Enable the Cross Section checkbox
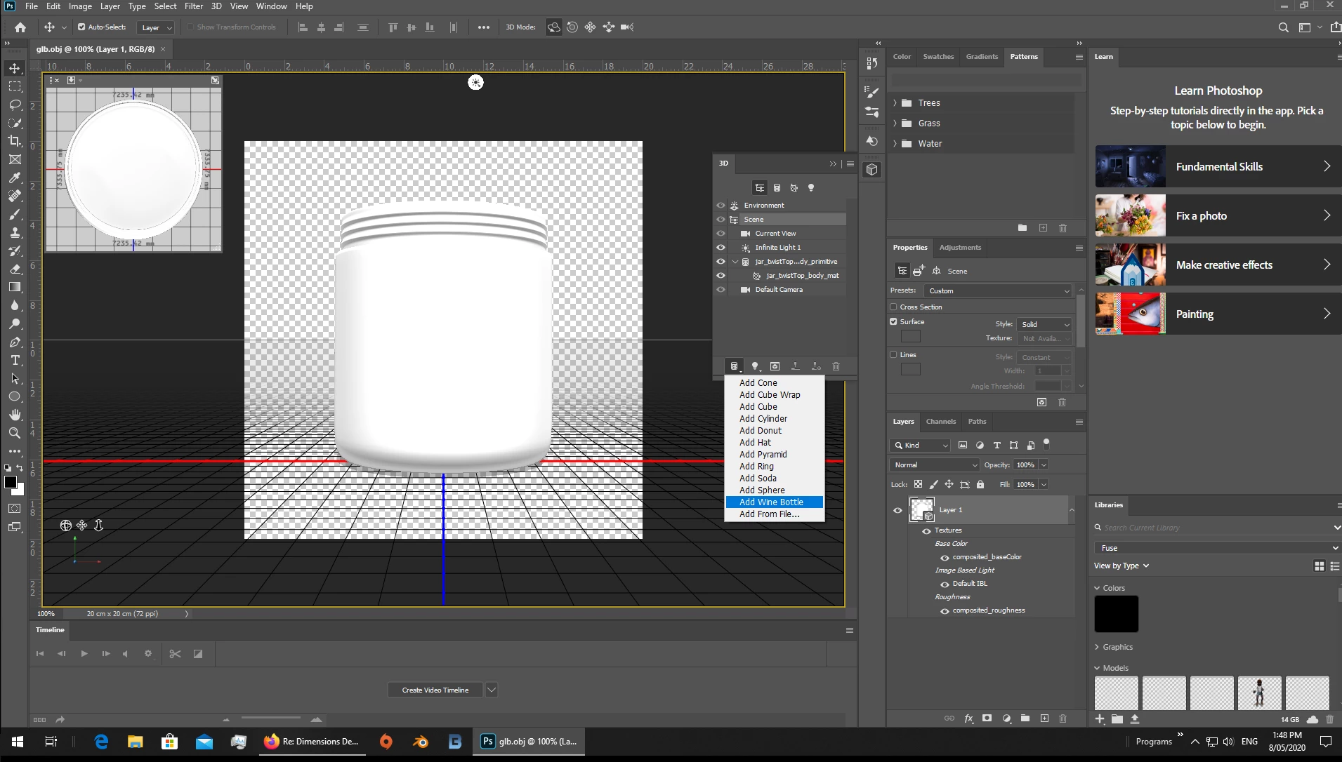 tap(893, 307)
